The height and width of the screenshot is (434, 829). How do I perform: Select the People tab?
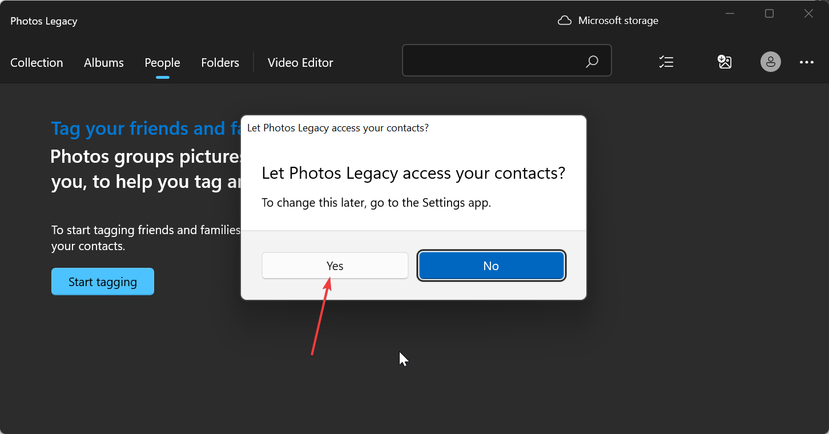coord(162,63)
